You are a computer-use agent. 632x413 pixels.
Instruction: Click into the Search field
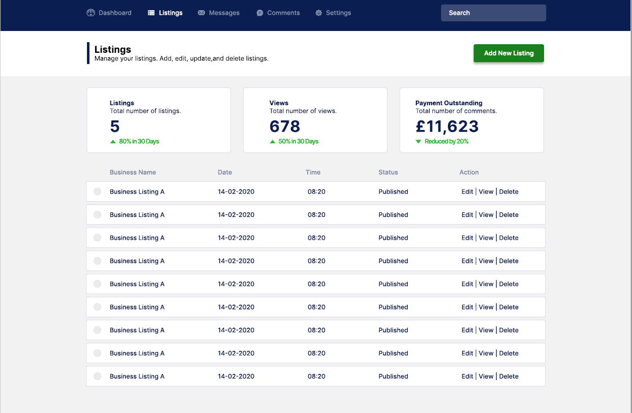(494, 13)
